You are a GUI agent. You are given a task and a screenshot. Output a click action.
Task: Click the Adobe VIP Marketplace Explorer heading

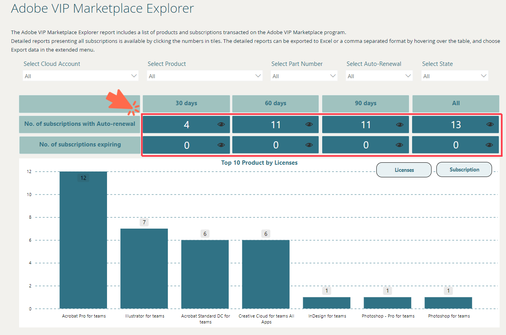103,8
